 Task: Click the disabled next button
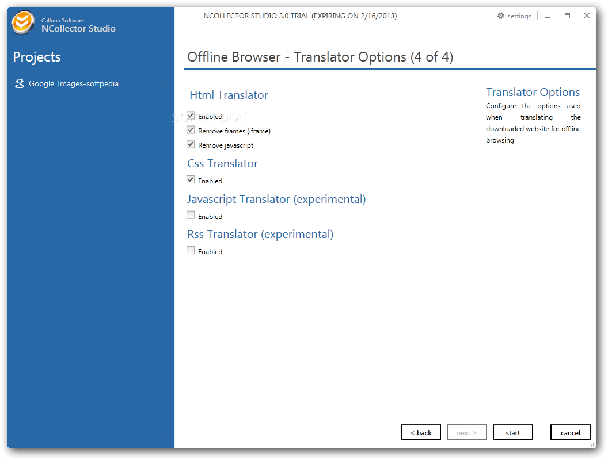(x=466, y=432)
